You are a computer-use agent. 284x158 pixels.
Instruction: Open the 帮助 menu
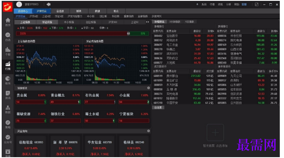236,5
